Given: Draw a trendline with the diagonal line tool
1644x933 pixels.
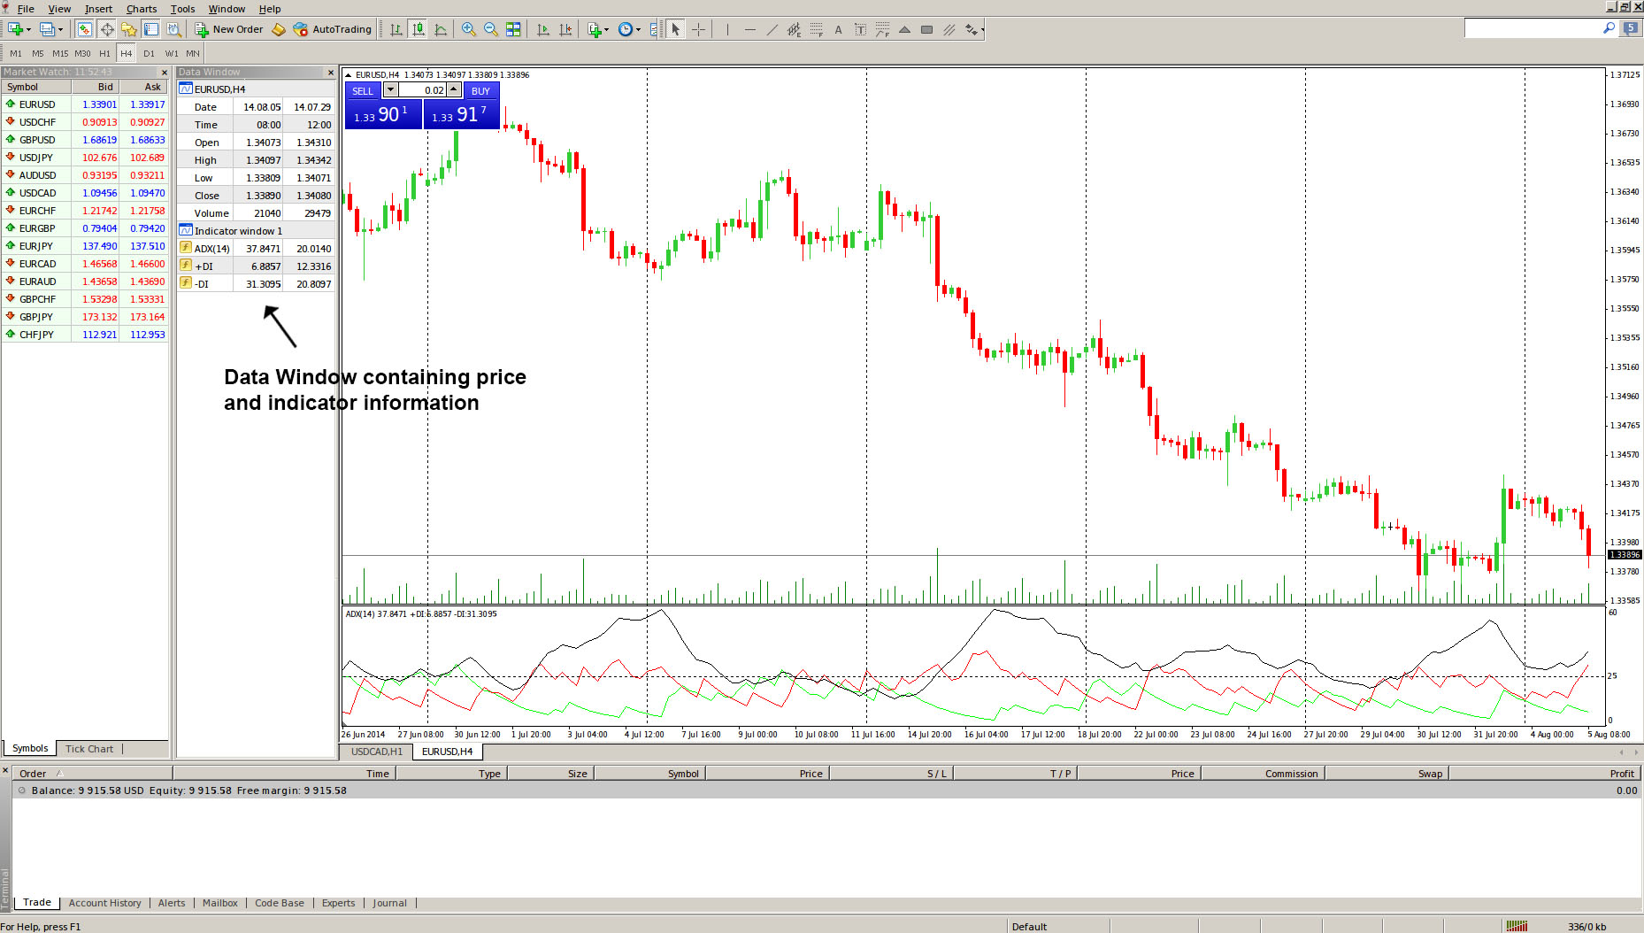Looking at the screenshot, I should tap(772, 29).
